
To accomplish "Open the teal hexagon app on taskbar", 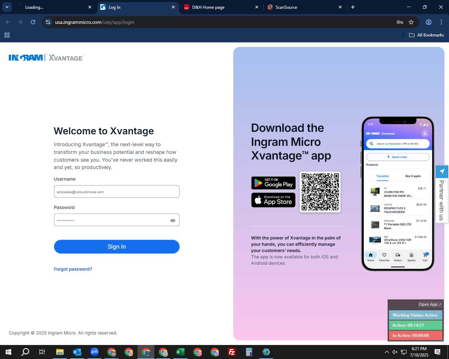I will click(266, 352).
